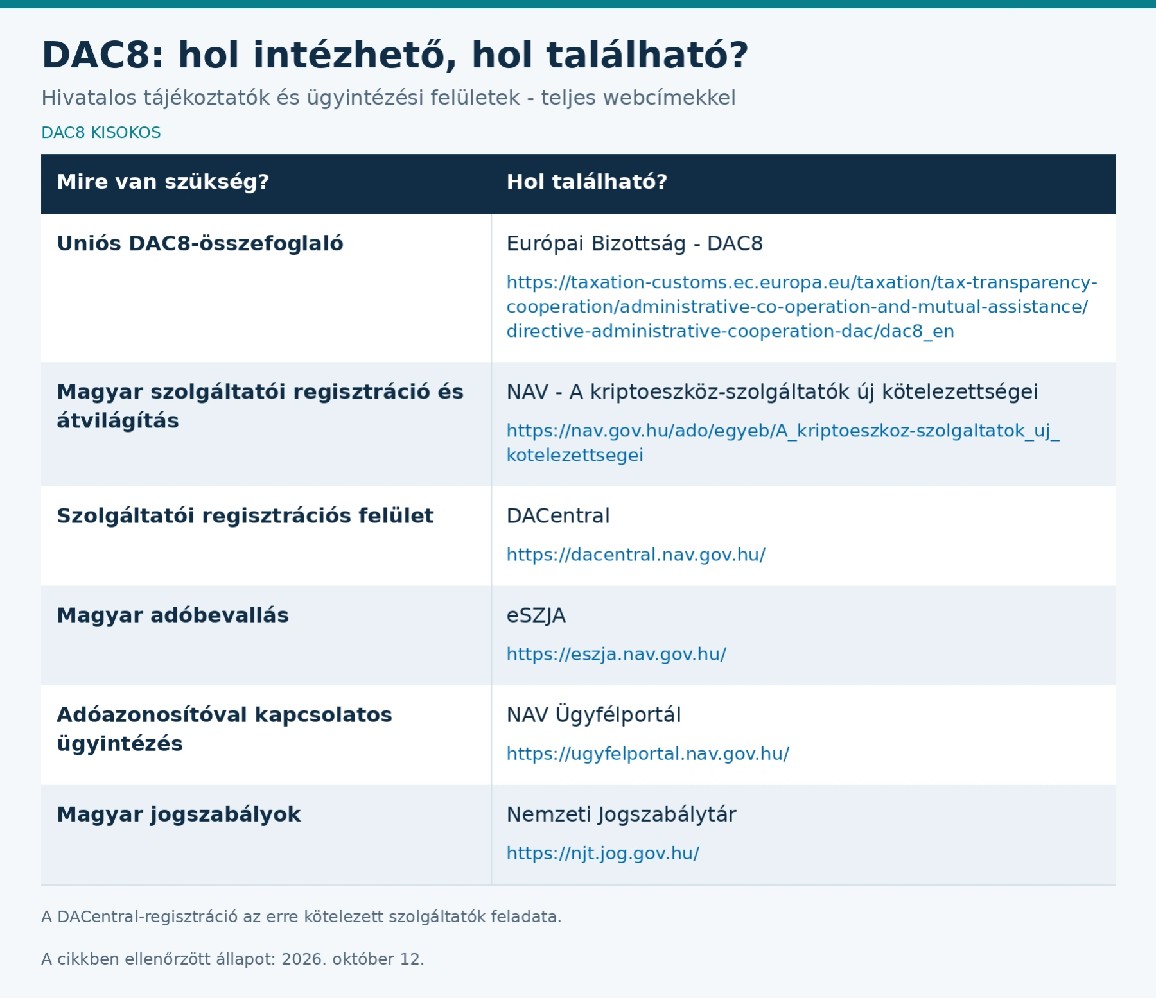Select 'Adóazonosítóval kapcsolatos ügyintézés' cell

[x=266, y=735]
